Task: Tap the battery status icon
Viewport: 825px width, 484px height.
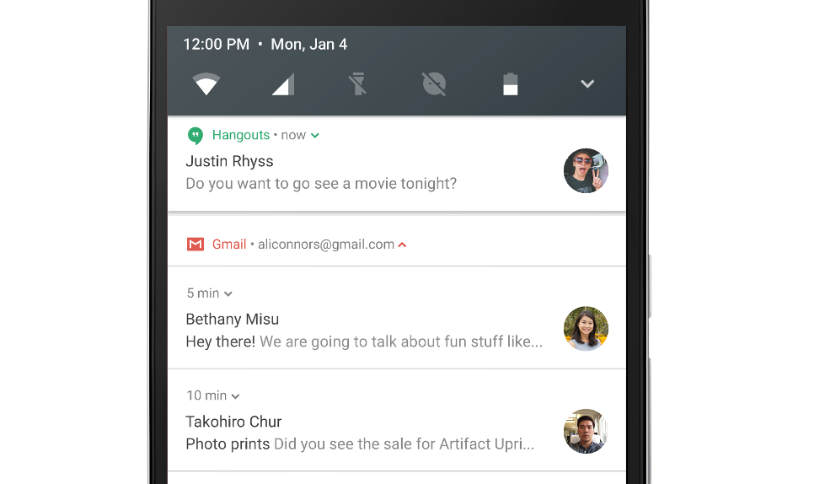Action: tap(510, 84)
